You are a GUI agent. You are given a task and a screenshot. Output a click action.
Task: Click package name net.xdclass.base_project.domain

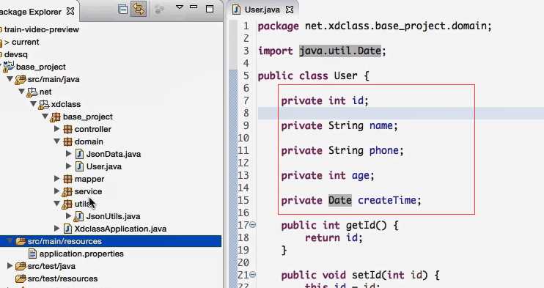tap(395, 26)
